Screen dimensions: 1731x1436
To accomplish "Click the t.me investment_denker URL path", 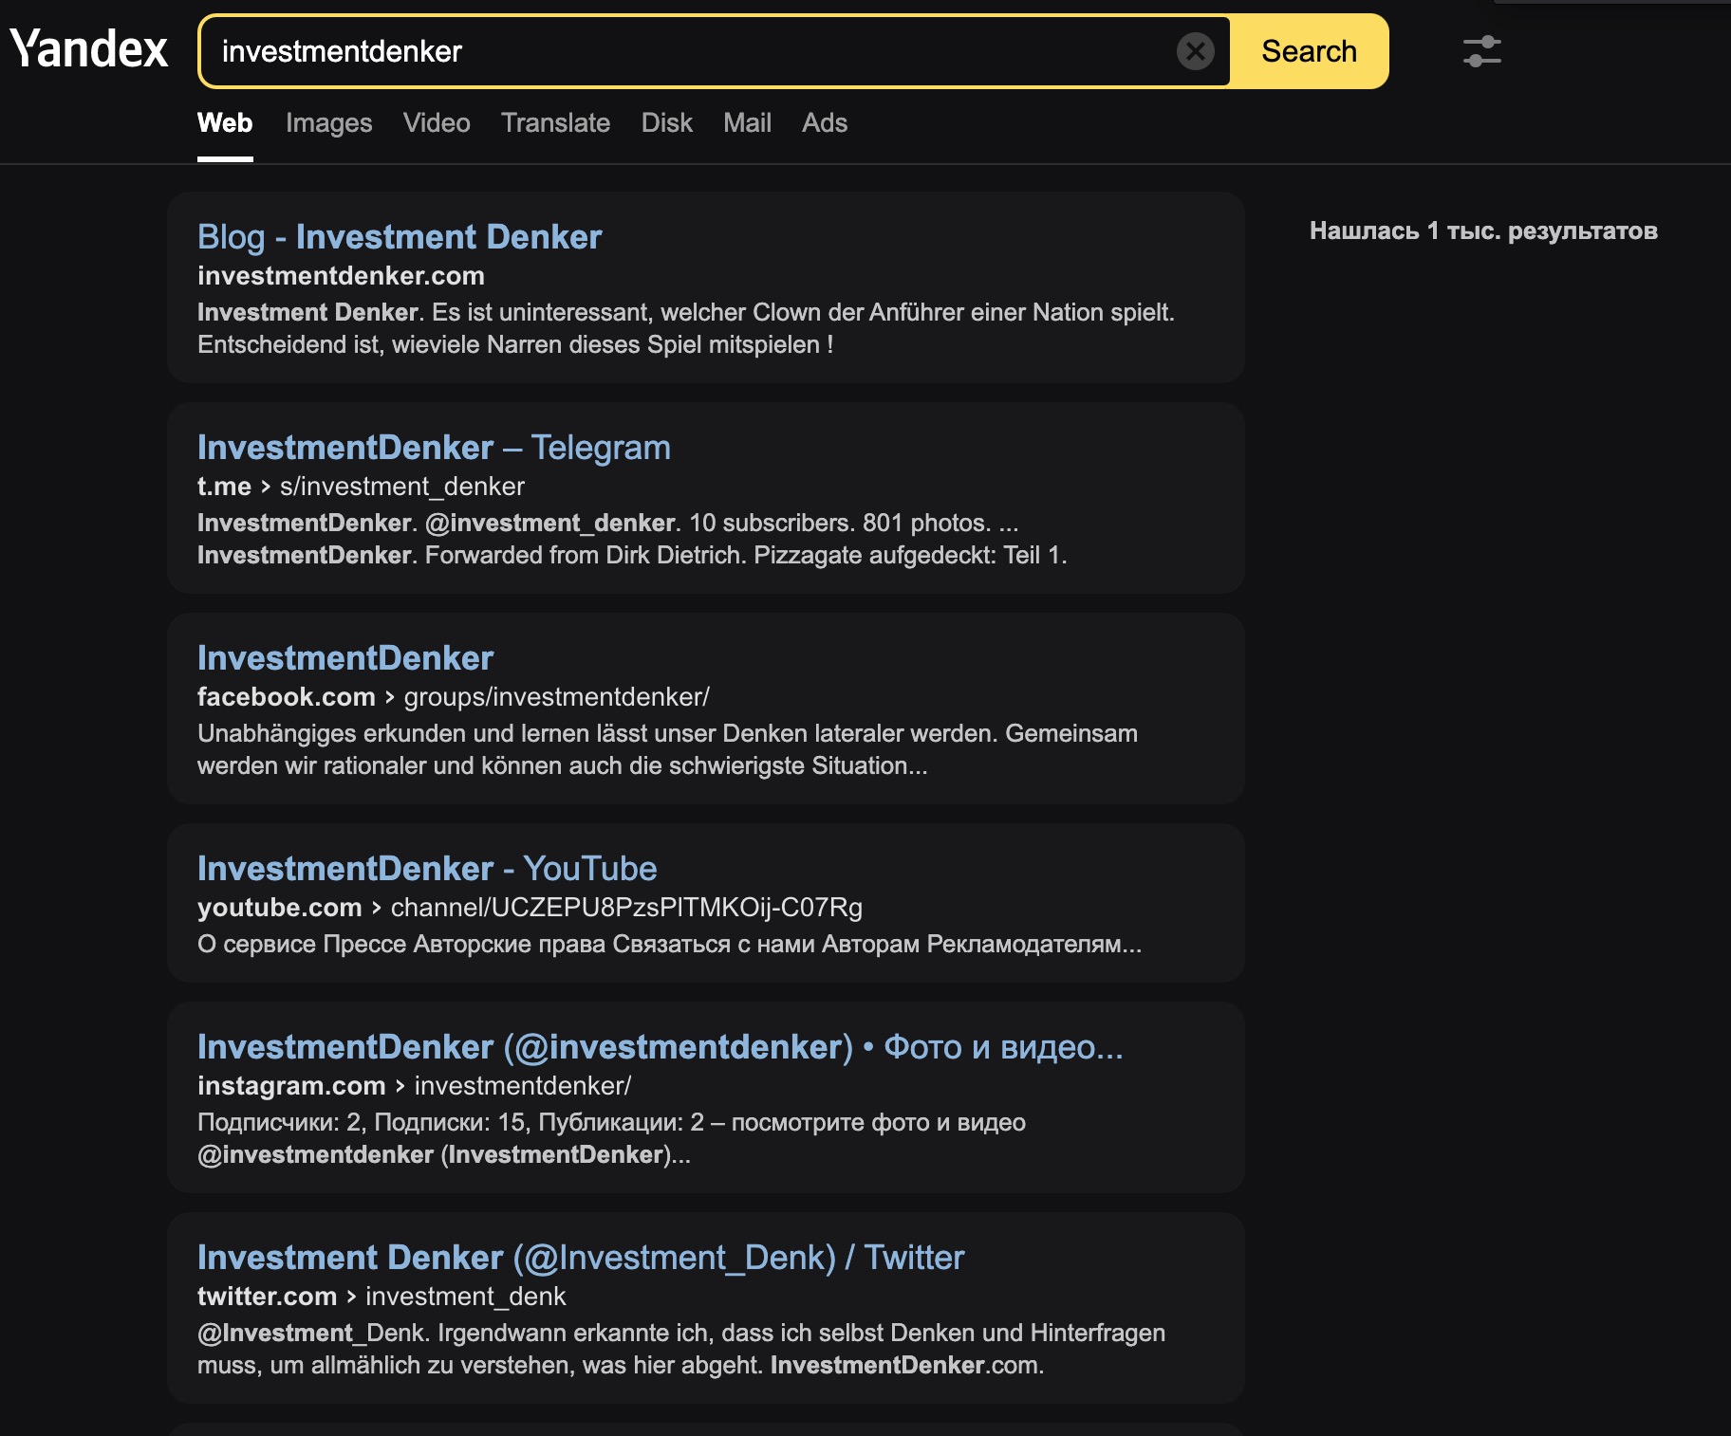I will (401, 487).
